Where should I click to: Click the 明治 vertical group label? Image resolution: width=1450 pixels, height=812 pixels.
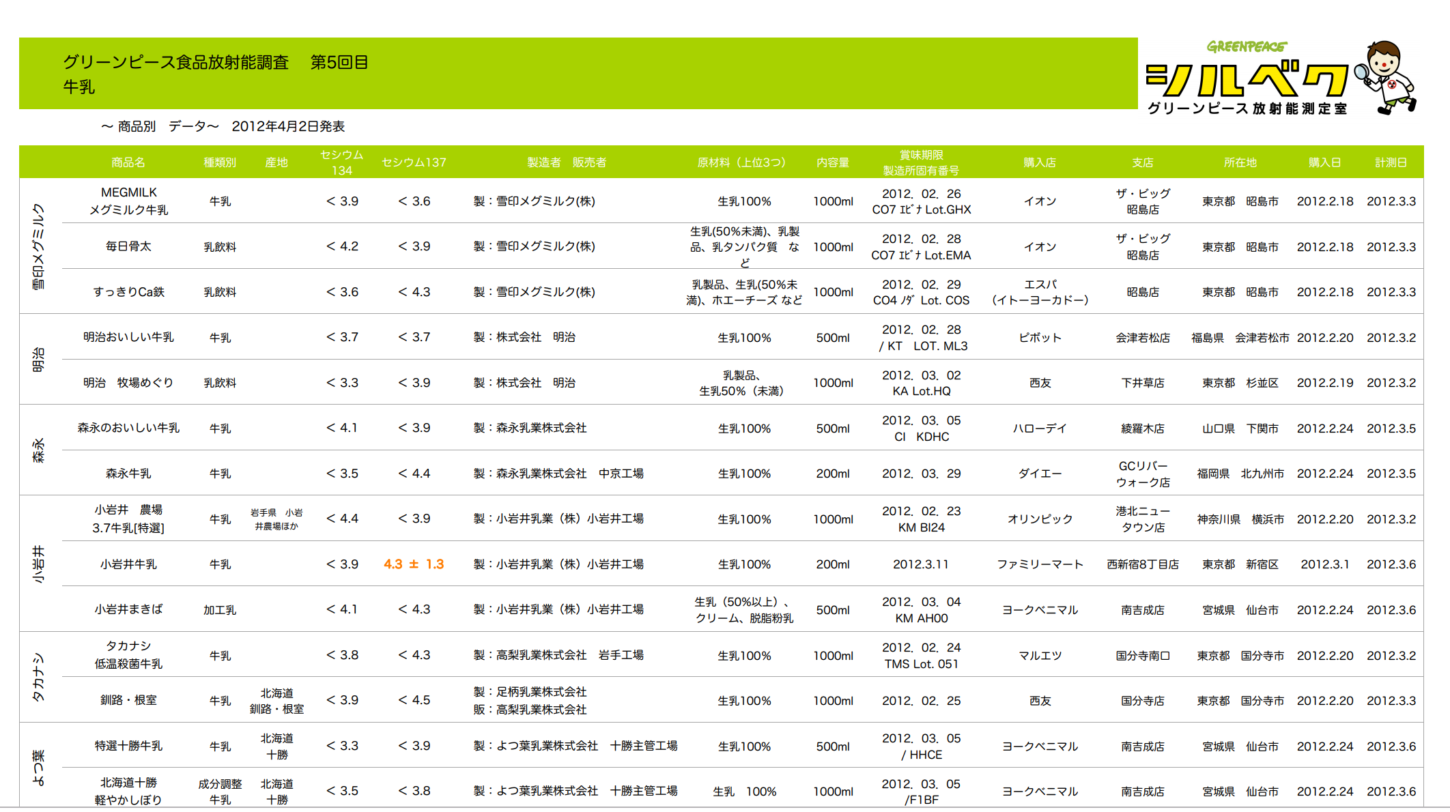click(39, 360)
